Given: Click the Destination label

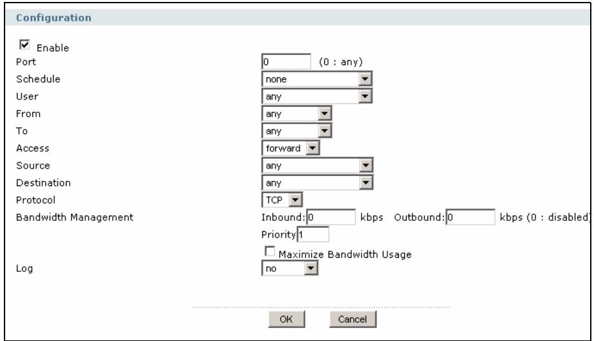Looking at the screenshot, I should [43, 183].
